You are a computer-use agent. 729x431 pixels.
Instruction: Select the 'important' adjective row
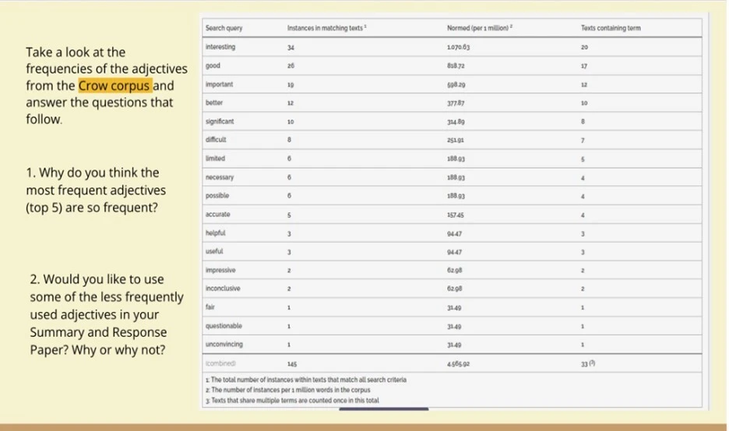219,84
